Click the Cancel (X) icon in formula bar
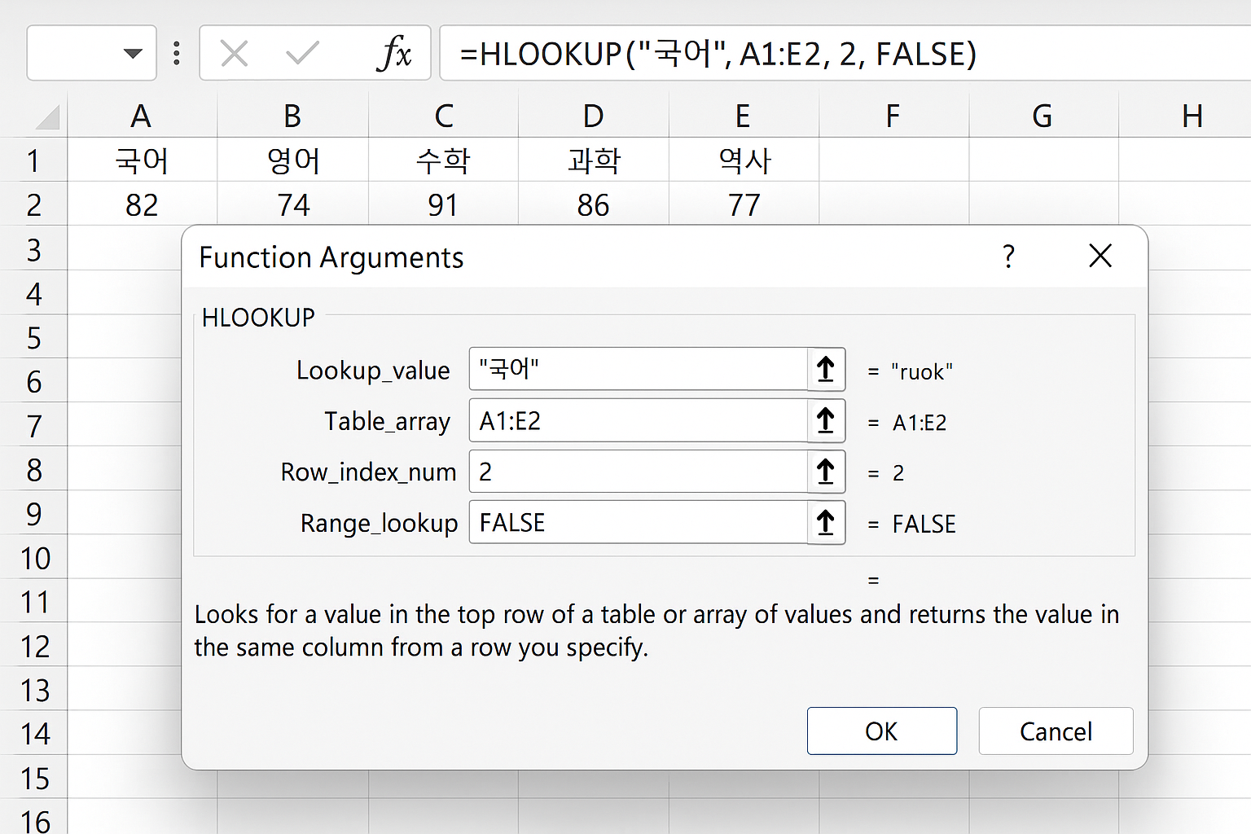The image size is (1251, 834). pyautogui.click(x=234, y=53)
